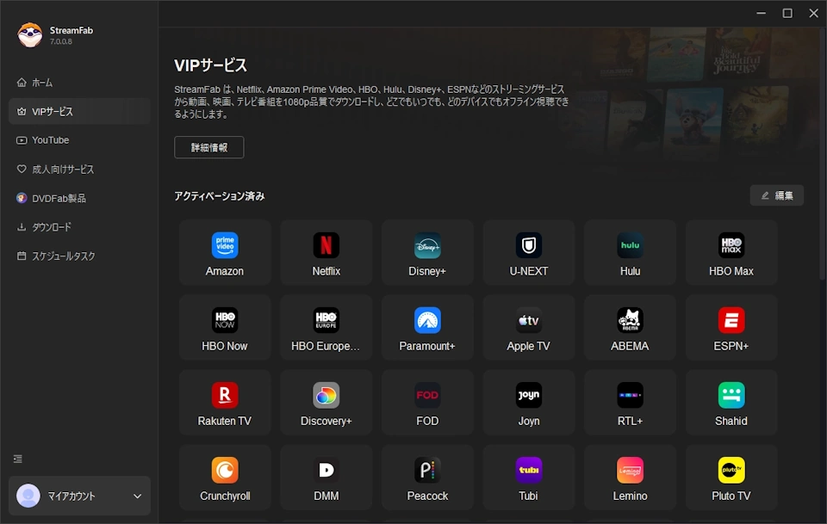
Task: Open the FOD service icon
Action: pyautogui.click(x=427, y=402)
